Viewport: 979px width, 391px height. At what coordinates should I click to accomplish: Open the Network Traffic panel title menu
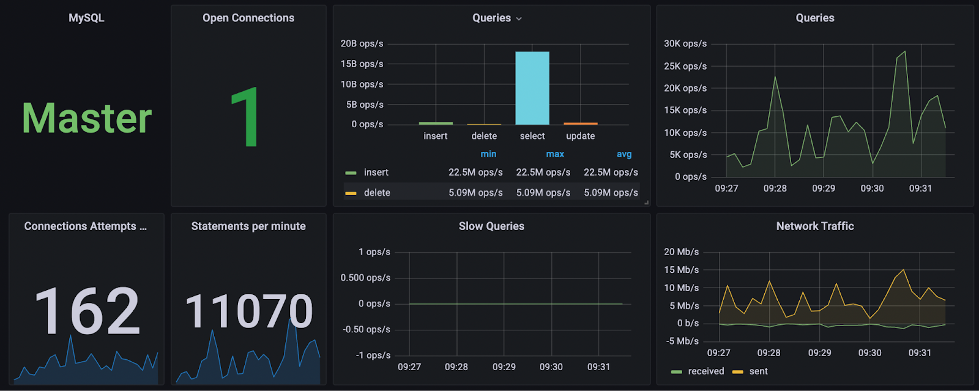(x=815, y=226)
